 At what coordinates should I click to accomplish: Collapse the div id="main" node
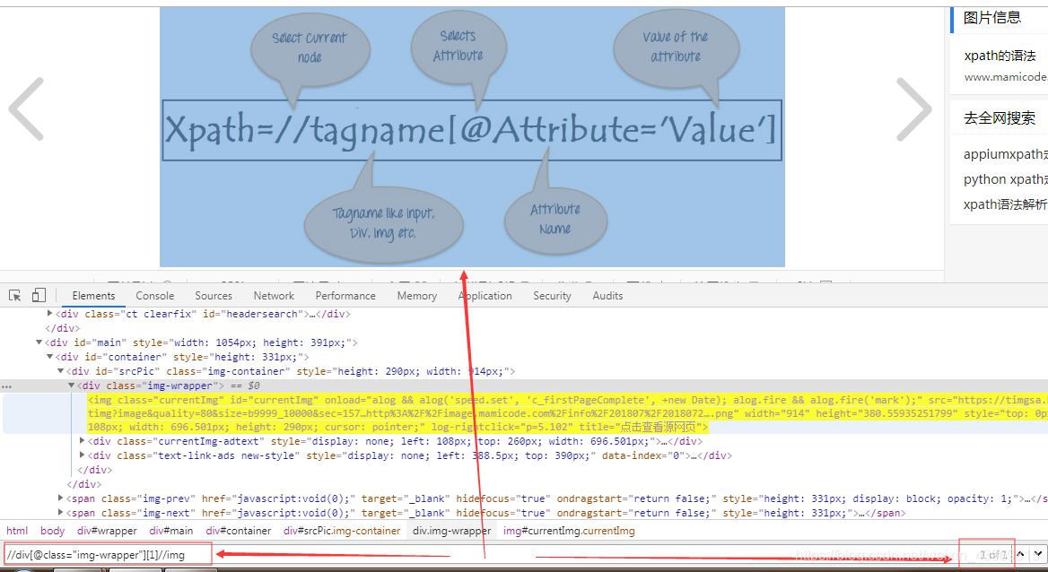coord(39,342)
